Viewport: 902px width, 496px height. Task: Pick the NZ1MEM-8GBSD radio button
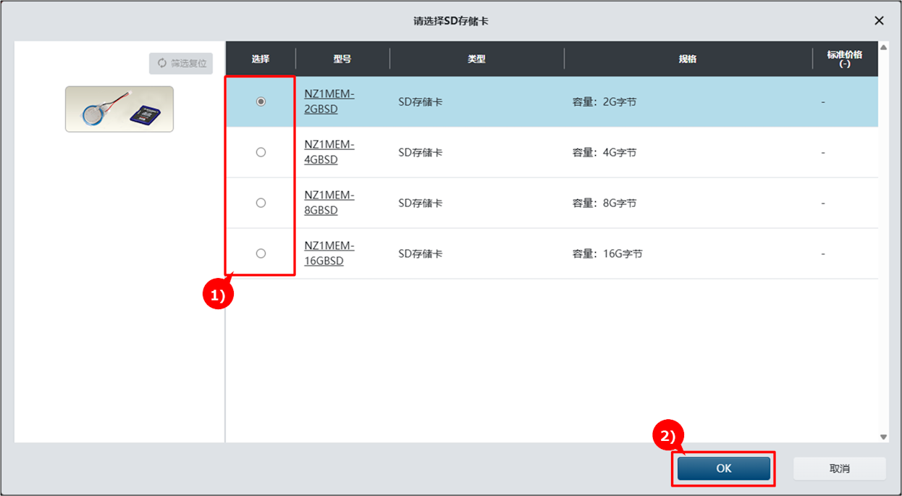pyautogui.click(x=261, y=203)
